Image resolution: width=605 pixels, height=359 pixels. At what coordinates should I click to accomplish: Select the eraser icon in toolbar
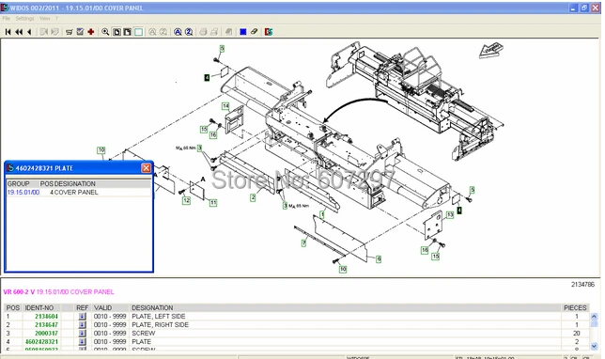point(254,32)
